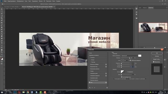Viewport: 168px width, 94px height.
Task: Open the Изображение menu
Action: click(x=20, y=1)
